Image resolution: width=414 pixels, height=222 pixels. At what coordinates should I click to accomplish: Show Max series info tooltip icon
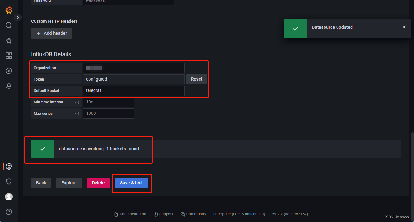point(77,113)
